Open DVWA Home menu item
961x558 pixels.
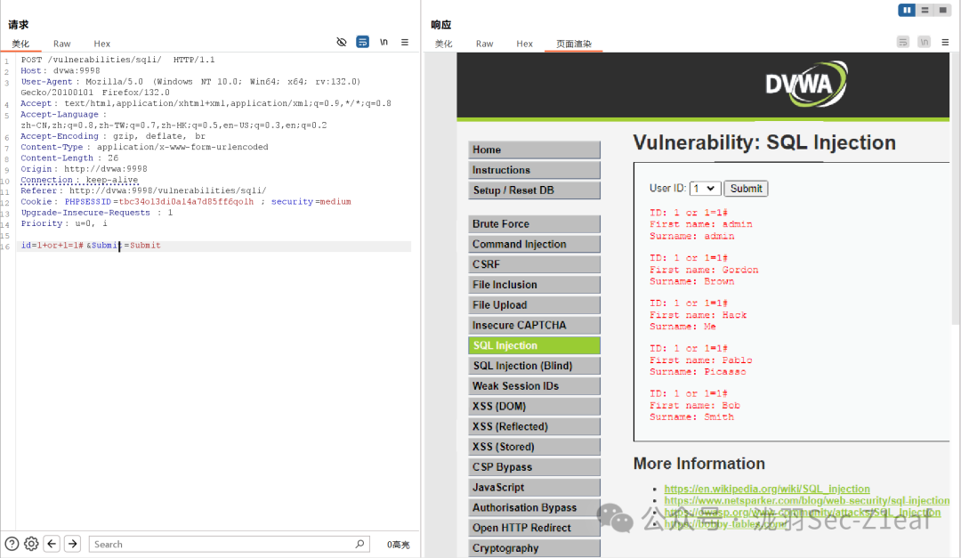coord(534,150)
